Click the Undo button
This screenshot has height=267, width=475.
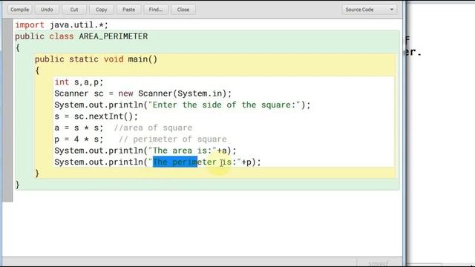tap(47, 10)
